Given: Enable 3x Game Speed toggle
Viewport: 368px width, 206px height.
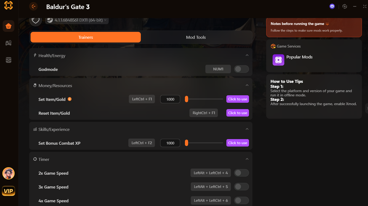Looking at the screenshot, I should pos(241,187).
